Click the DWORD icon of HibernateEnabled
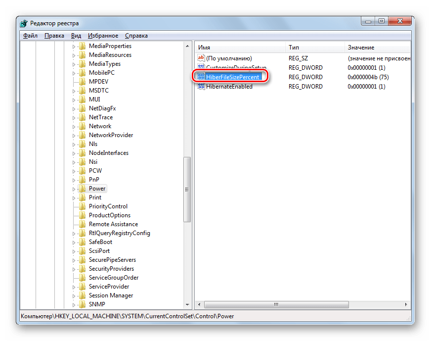The image size is (431, 341). (x=201, y=87)
